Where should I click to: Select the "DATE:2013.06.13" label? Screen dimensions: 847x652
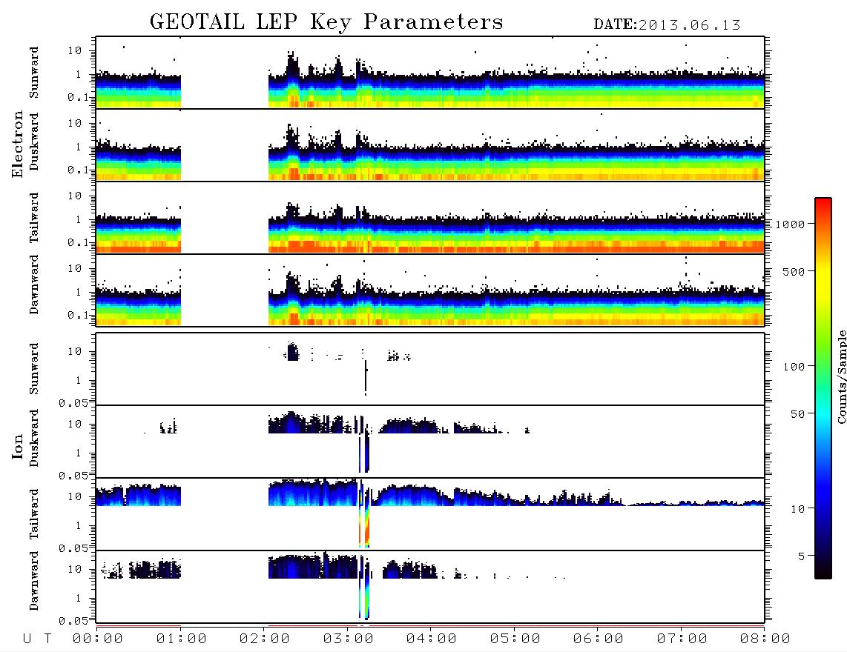click(667, 25)
